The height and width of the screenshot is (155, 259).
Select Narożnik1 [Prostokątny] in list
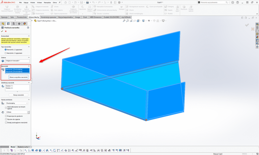tap(17, 69)
